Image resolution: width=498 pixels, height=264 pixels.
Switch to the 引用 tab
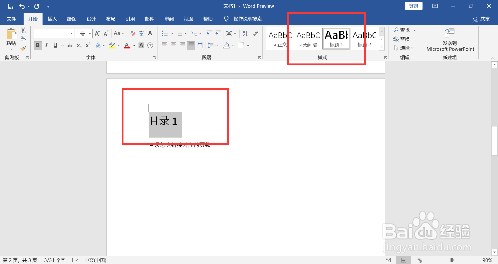130,19
